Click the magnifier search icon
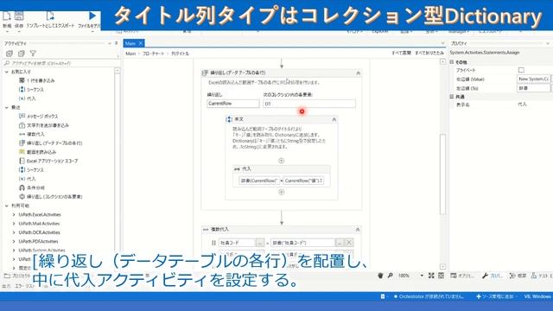The image size is (553, 311). click(390, 276)
